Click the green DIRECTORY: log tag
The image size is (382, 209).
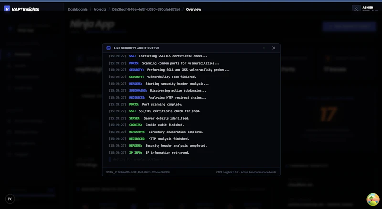(x=138, y=132)
